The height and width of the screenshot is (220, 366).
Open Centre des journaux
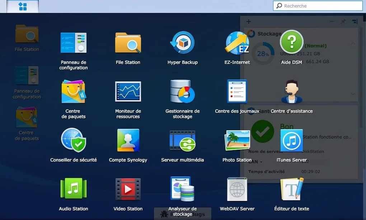[x=237, y=92]
